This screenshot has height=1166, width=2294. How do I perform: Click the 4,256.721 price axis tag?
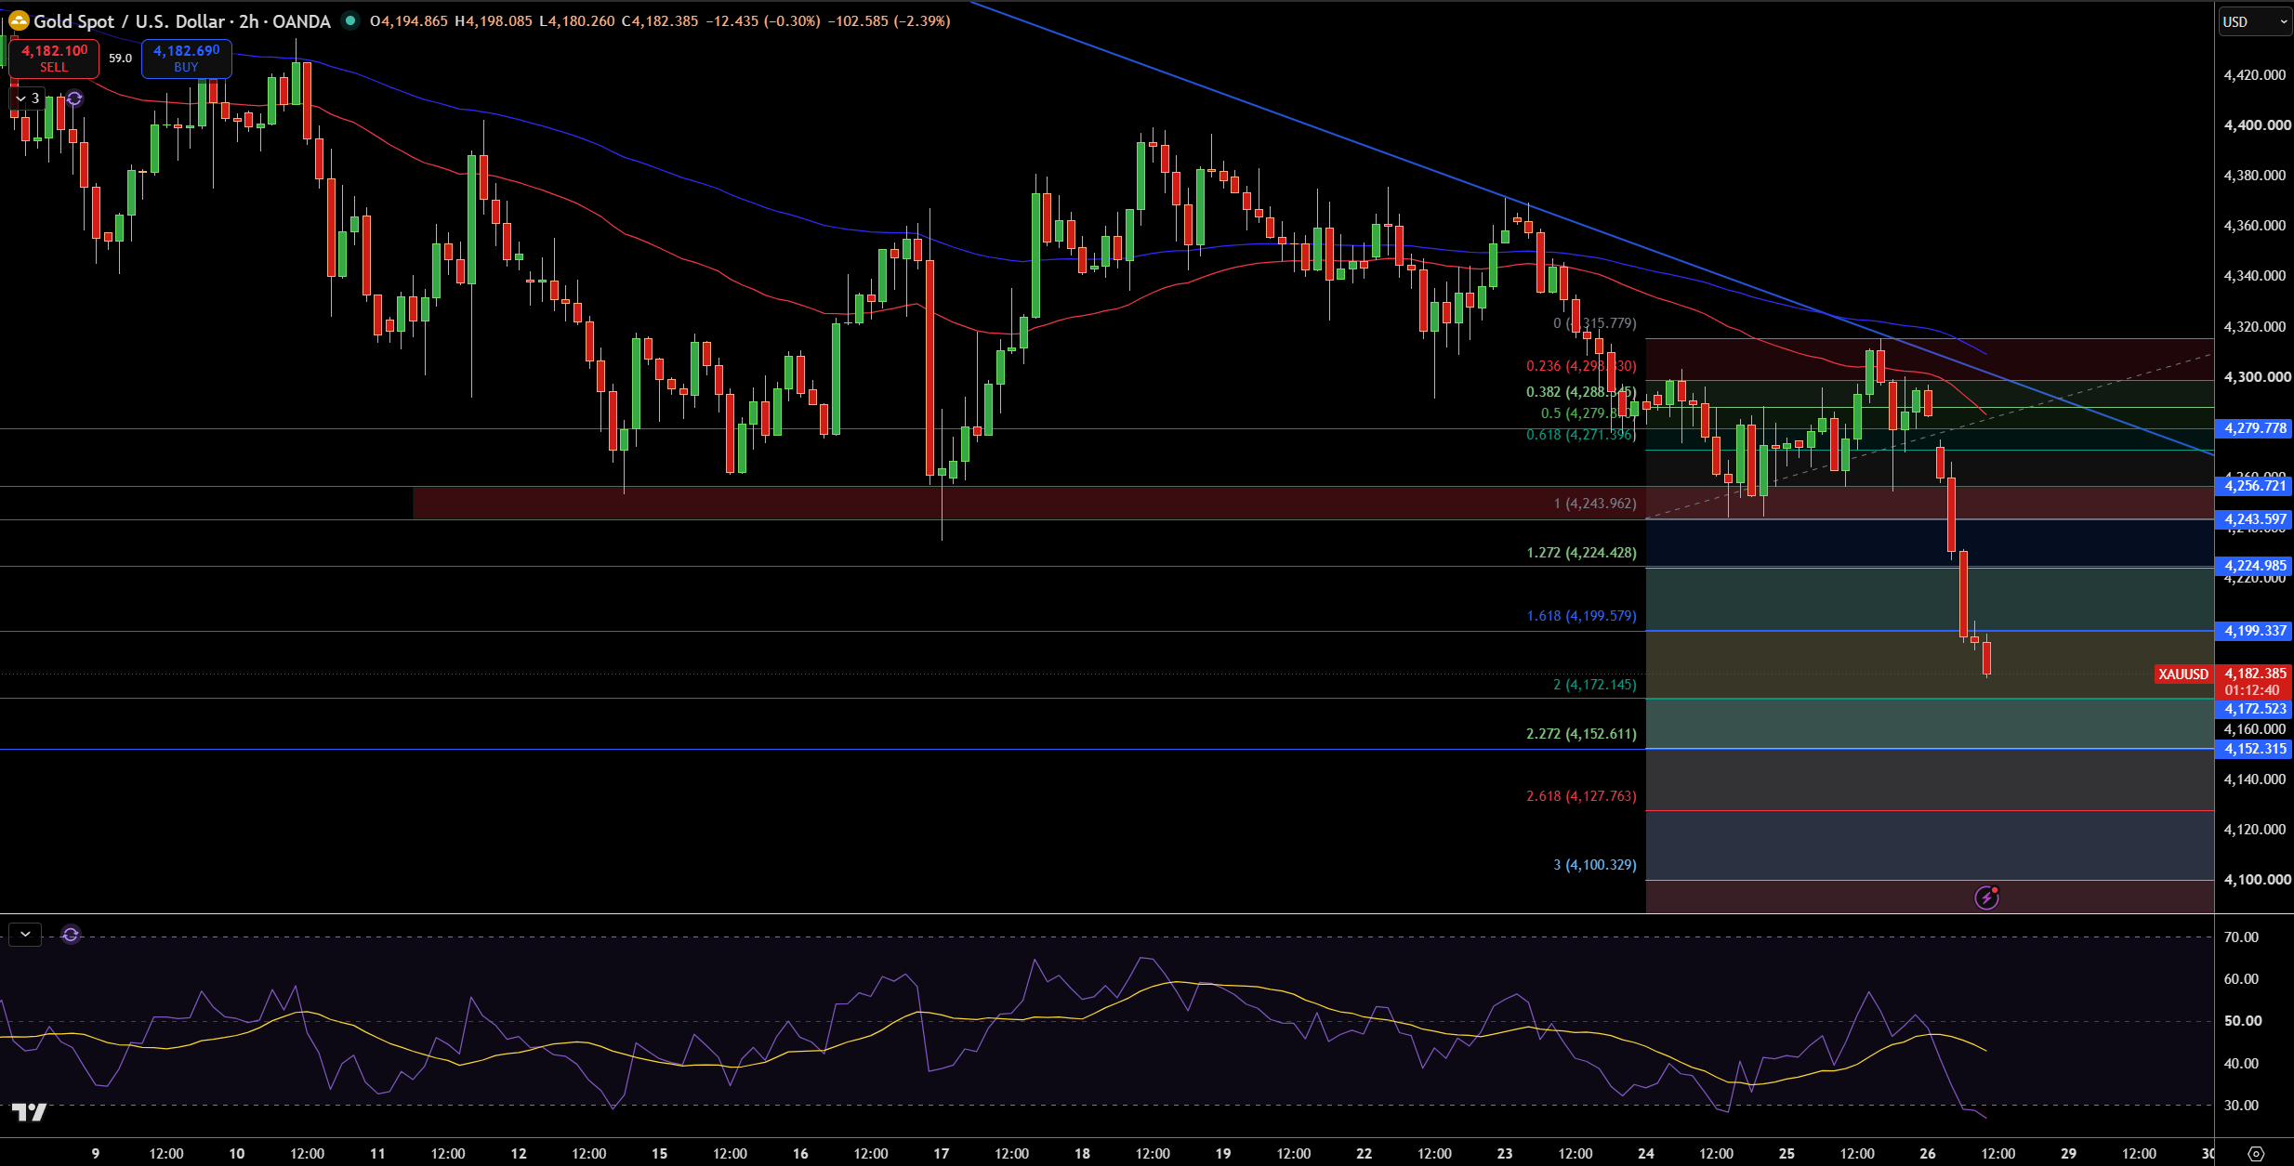click(x=2255, y=486)
